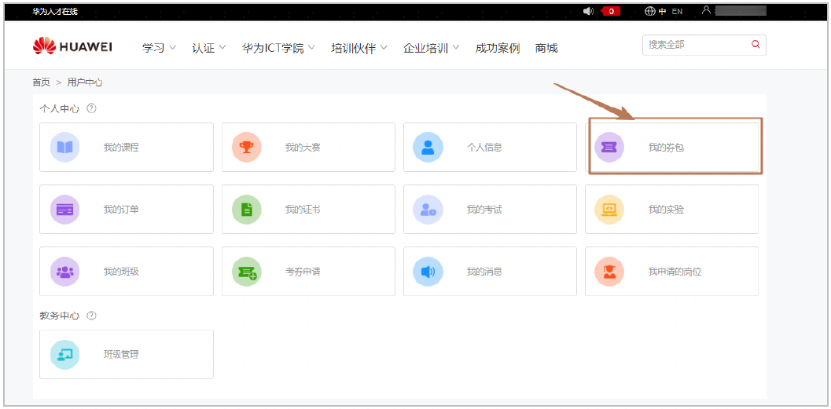
Task: Click the 我的证书 document icon
Action: (x=246, y=210)
